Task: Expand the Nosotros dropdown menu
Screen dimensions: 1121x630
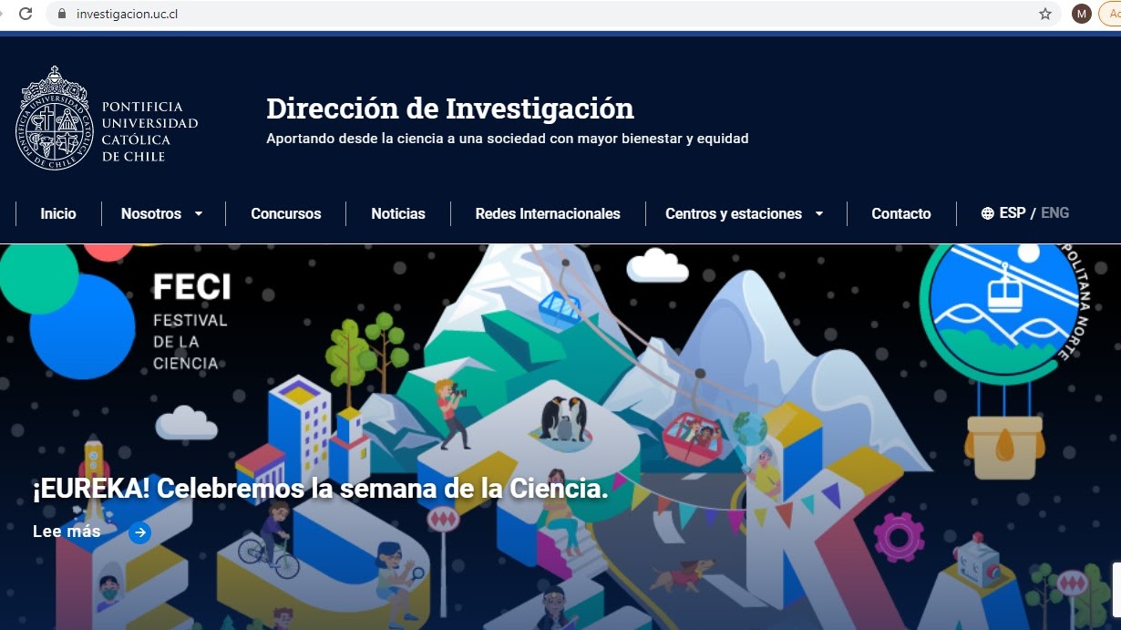Action: coord(161,214)
